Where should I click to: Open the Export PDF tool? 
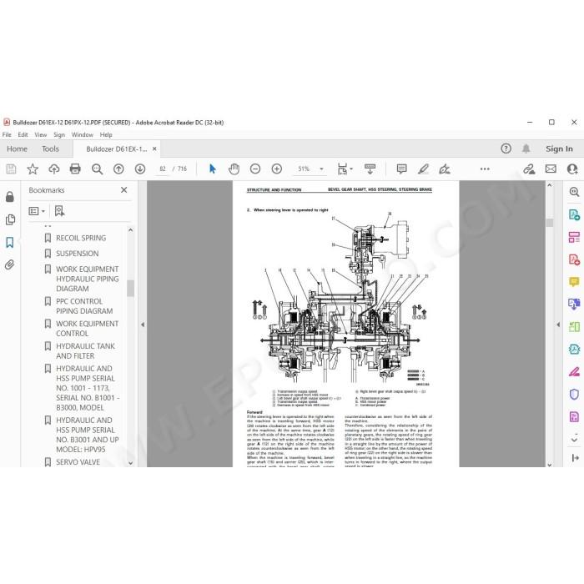[x=574, y=215]
